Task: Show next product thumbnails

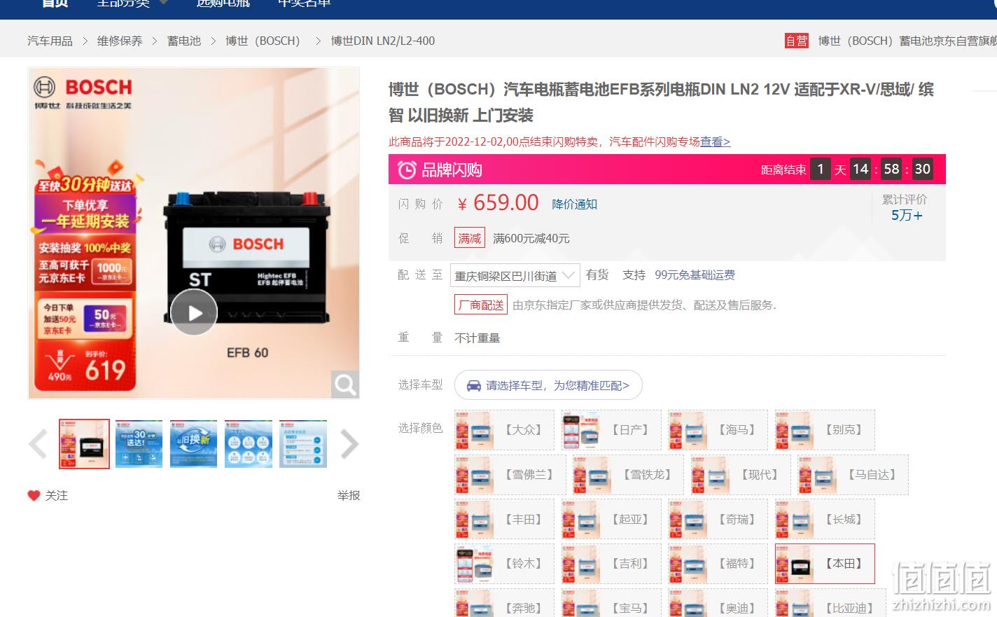Action: pos(349,444)
